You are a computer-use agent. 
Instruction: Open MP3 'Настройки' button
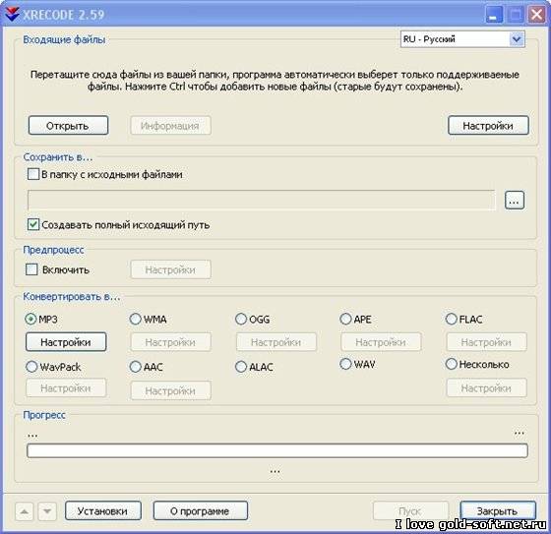pos(66,342)
